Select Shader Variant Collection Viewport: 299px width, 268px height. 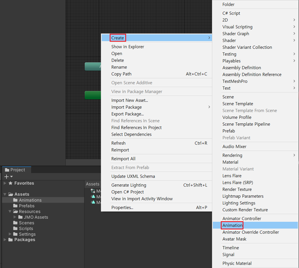click(x=255, y=47)
